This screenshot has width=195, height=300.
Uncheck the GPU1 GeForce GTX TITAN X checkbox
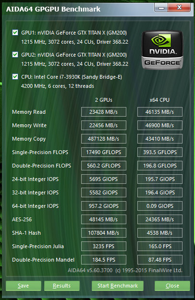click(x=15, y=33)
